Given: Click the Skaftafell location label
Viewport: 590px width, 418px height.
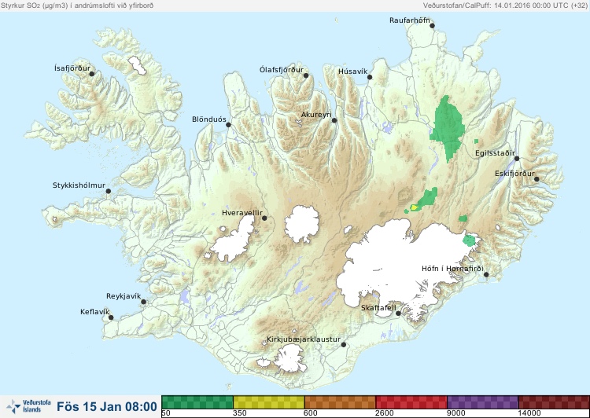Looking at the screenshot, I should (378, 308).
